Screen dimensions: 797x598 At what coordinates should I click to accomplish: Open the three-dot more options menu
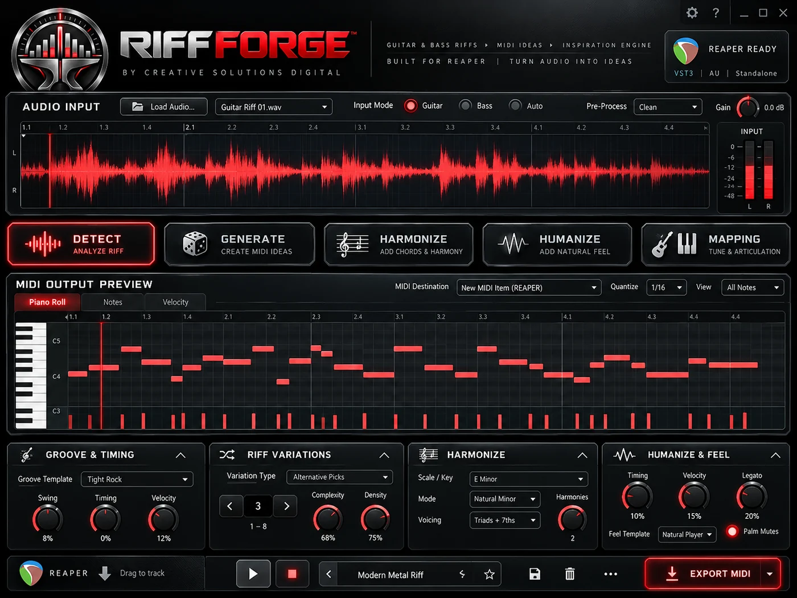coord(610,574)
